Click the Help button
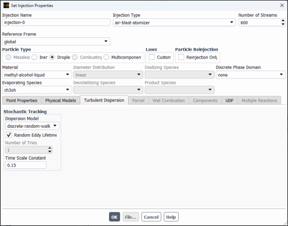Screen dimensions: 288x226 [x=171, y=217]
